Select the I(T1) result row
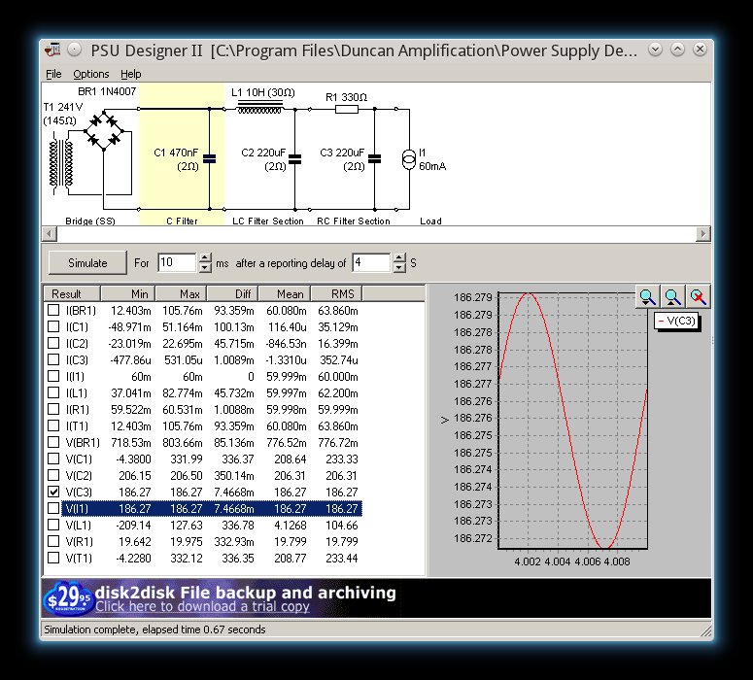Viewport: 753px width, 680px height. (211, 425)
